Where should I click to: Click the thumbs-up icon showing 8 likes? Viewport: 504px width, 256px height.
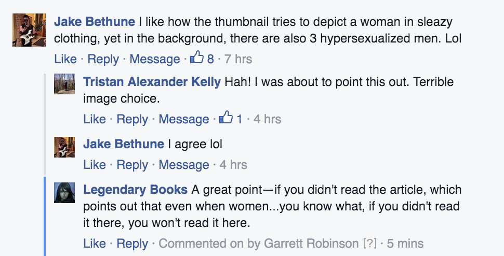[x=197, y=59]
